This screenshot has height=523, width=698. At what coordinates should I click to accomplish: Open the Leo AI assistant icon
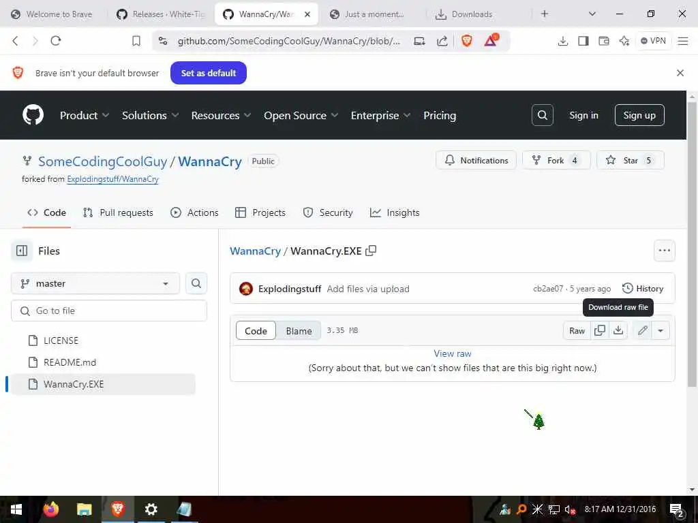pos(624,41)
